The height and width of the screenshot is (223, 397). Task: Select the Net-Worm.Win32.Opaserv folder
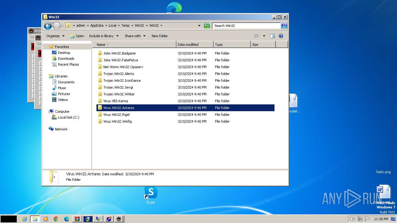click(185, 67)
